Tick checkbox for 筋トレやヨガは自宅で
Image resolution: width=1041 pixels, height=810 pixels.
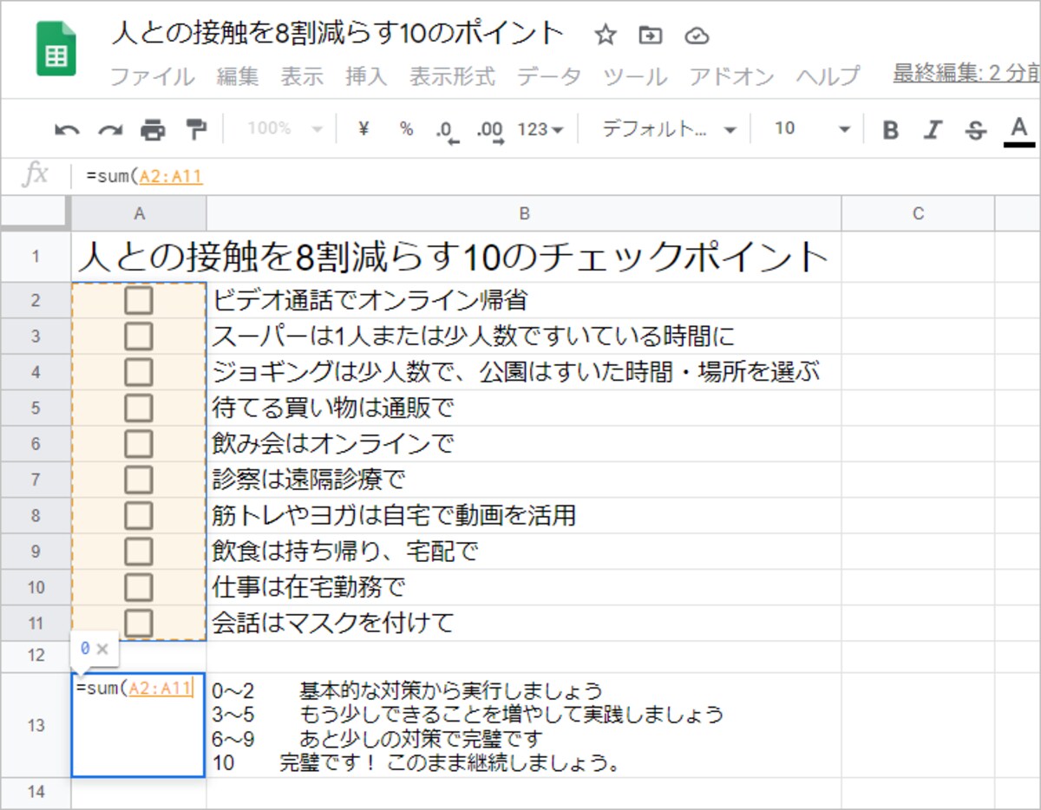(139, 515)
